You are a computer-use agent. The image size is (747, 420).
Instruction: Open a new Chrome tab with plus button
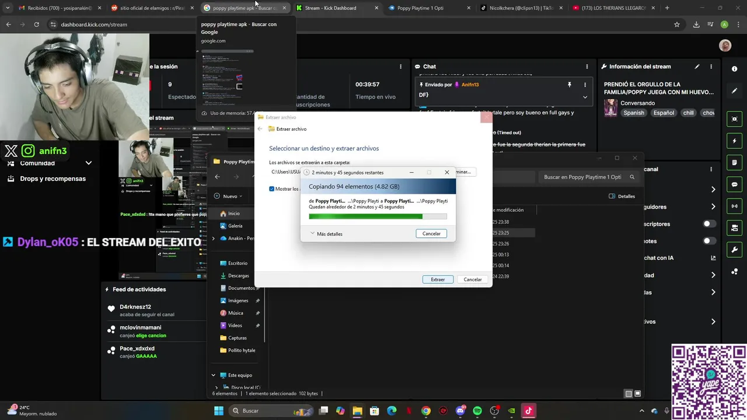pos(667,8)
